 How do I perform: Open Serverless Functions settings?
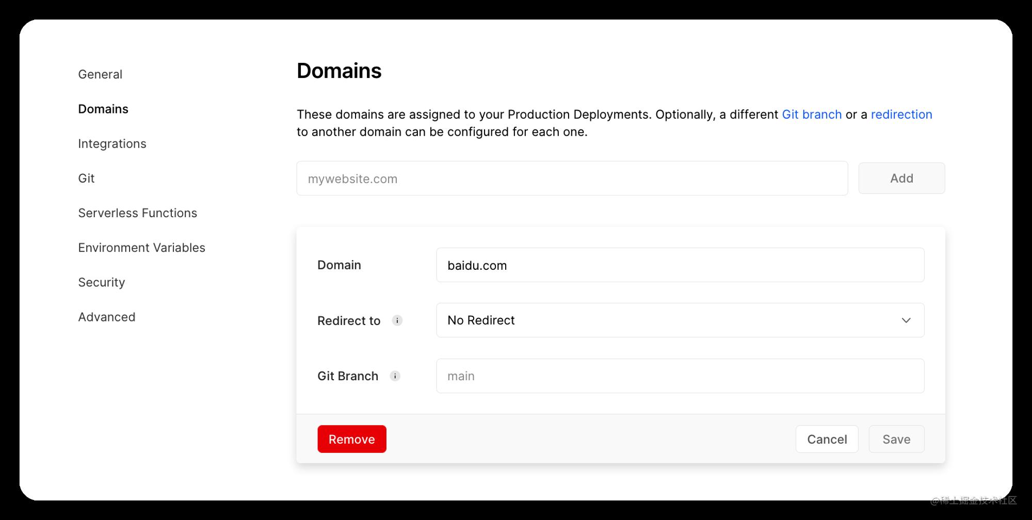pyautogui.click(x=137, y=213)
